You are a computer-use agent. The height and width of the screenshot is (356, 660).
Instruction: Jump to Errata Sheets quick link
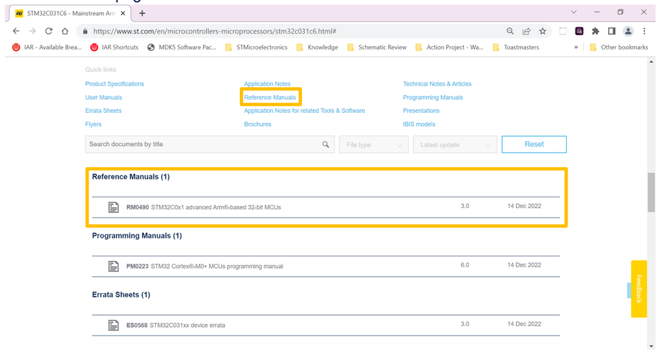(103, 111)
